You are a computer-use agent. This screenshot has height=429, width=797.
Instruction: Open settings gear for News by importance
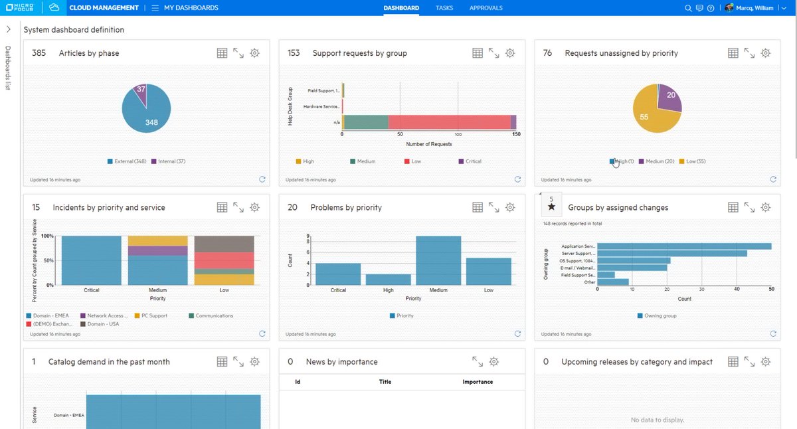pos(494,362)
